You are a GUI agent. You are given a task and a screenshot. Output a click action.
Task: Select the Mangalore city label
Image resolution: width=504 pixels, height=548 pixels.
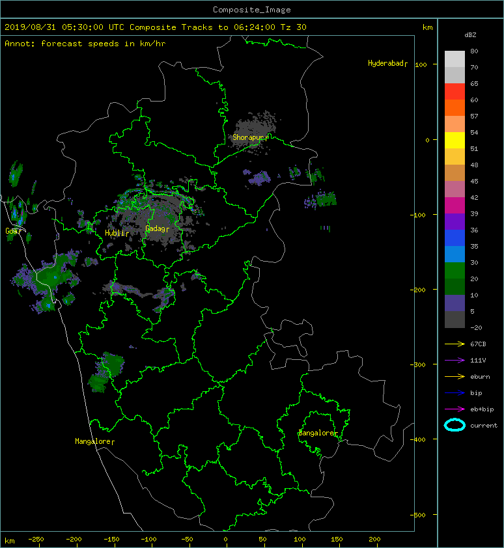[x=94, y=441]
